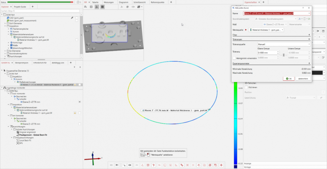Click the rightmost target icon in bottom toolbar
This screenshot has width=327, height=169.
coord(221,165)
